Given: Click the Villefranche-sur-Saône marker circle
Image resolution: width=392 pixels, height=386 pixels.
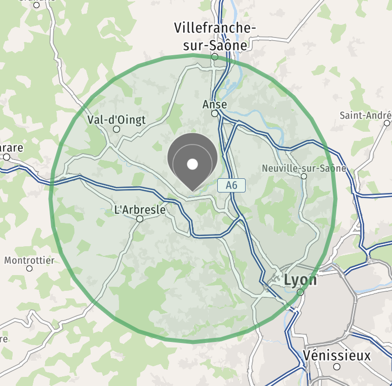Looking at the screenshot, I should [215, 57].
